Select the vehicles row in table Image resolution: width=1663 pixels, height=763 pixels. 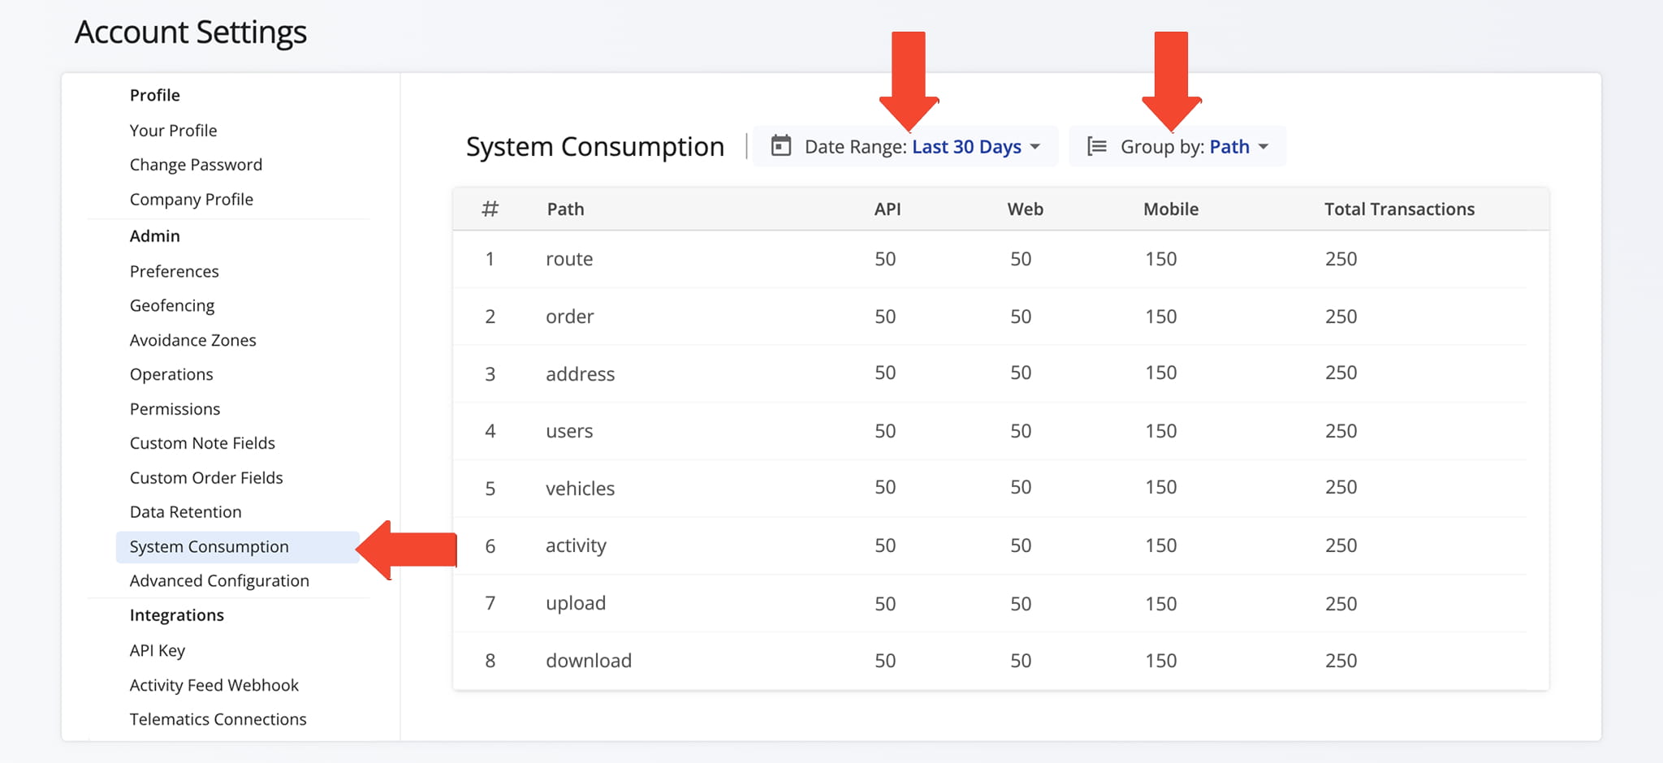580,489
